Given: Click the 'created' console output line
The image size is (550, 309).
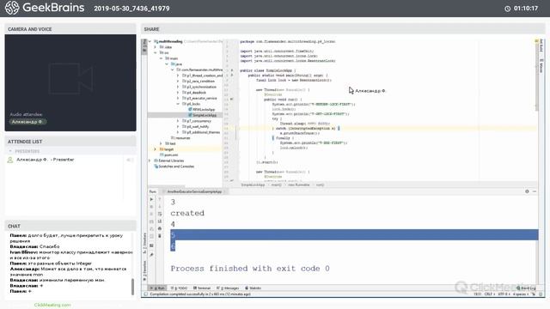Looking at the screenshot, I should (x=187, y=213).
